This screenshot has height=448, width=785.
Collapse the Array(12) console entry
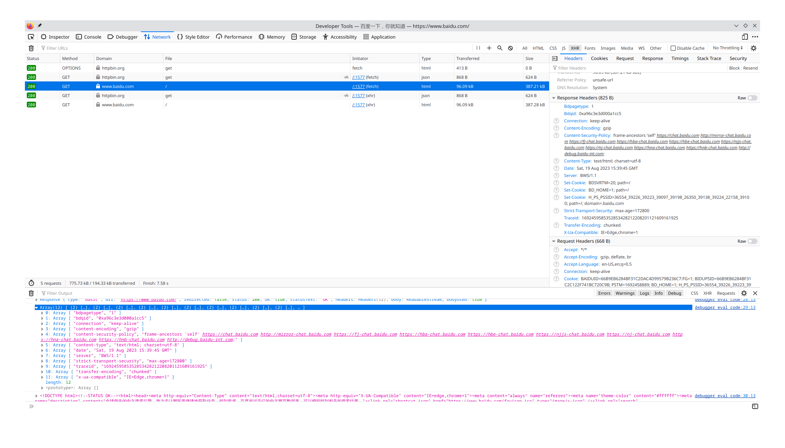(x=37, y=307)
